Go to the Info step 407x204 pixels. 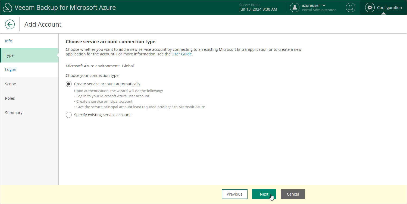click(9, 41)
